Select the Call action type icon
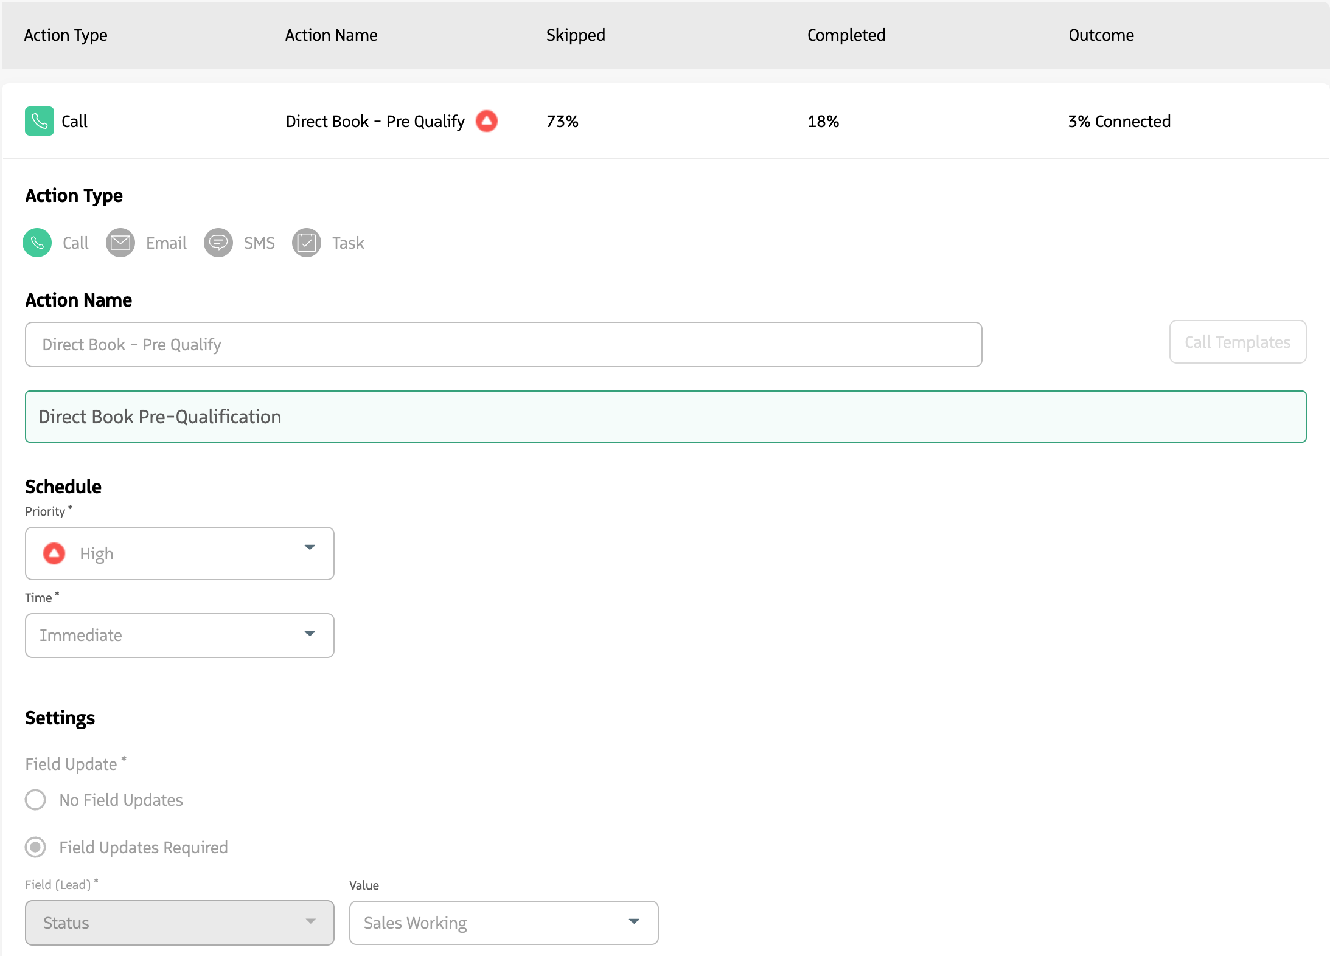Screen dimensions: 1330x956 [37, 243]
